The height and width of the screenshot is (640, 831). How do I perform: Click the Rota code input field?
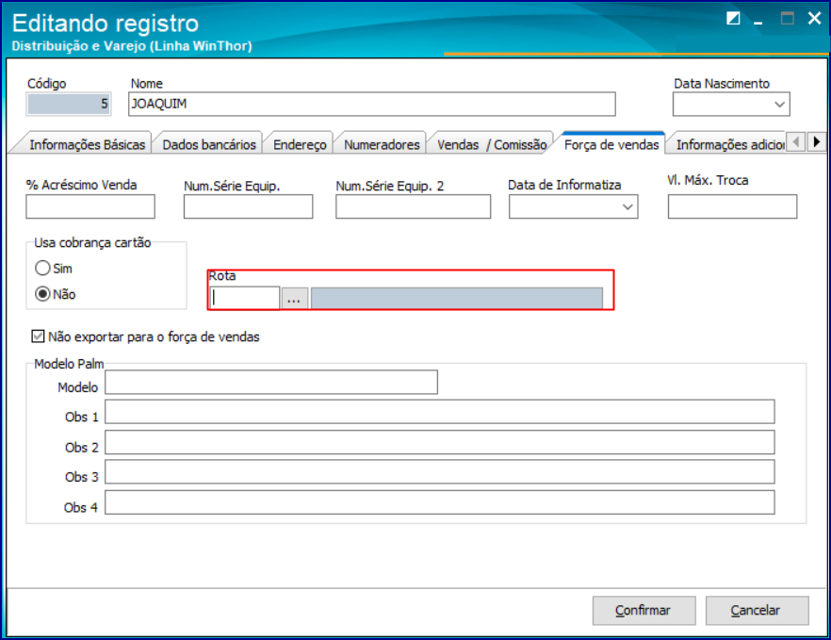coord(244,298)
